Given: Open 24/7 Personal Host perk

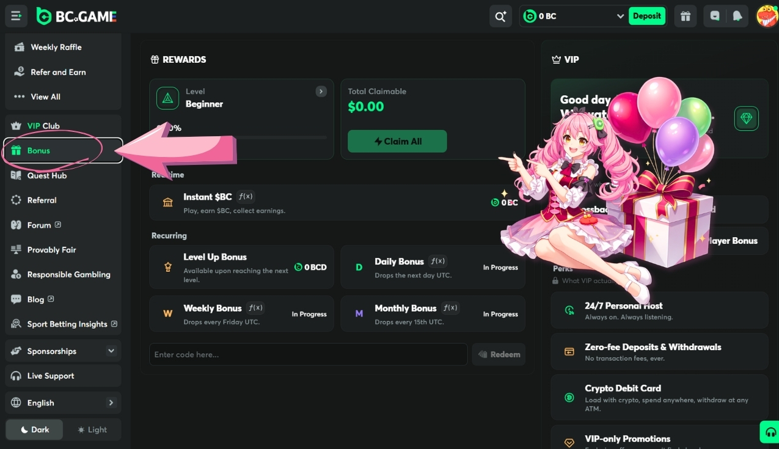Looking at the screenshot, I should click(x=659, y=310).
